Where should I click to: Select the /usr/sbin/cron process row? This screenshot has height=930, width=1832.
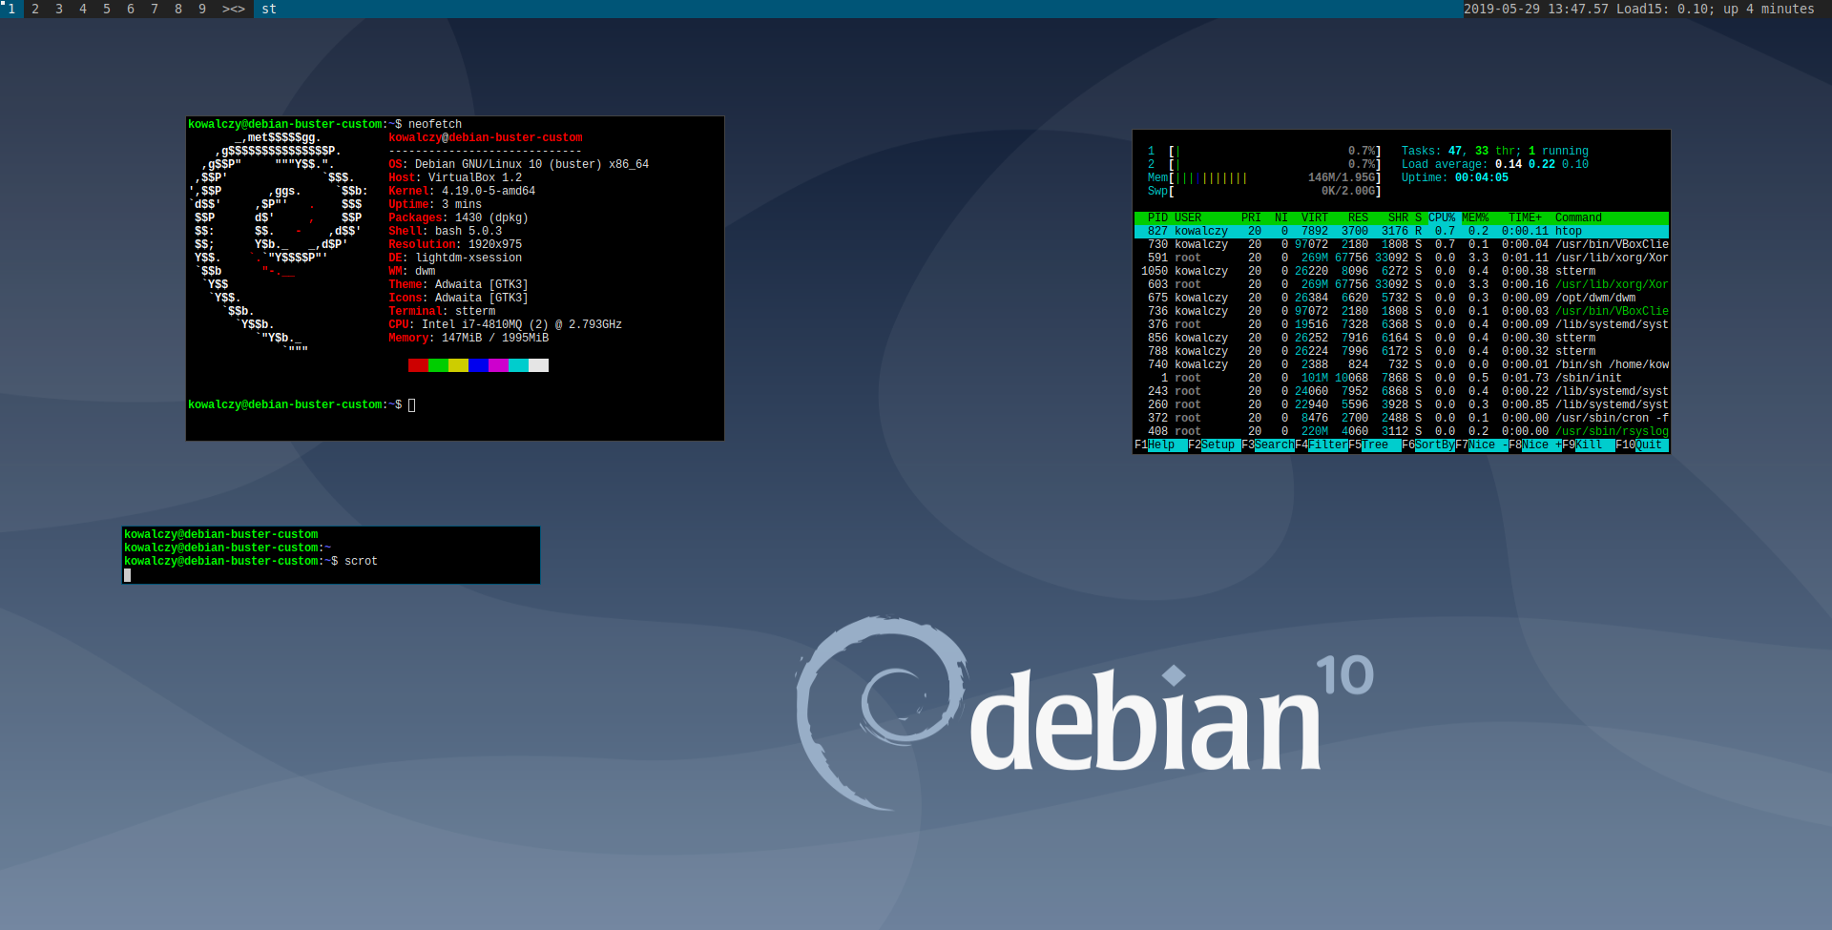1402,419
